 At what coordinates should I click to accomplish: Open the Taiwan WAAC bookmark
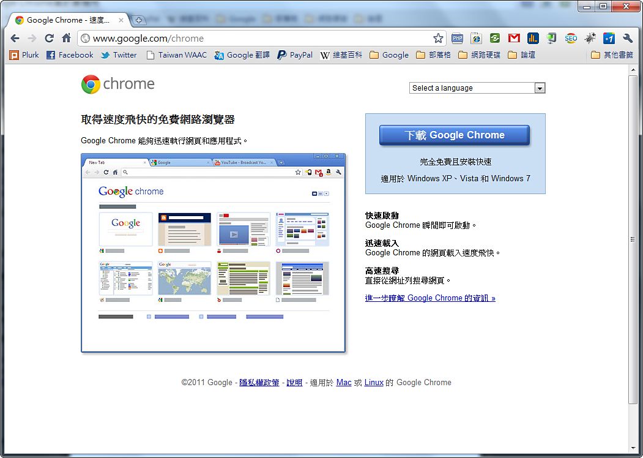pos(177,55)
